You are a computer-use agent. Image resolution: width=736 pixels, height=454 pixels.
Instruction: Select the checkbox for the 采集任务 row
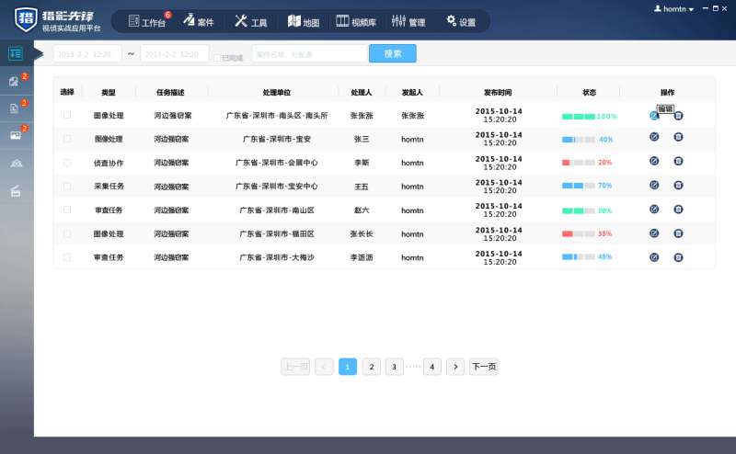pyautogui.click(x=66, y=186)
